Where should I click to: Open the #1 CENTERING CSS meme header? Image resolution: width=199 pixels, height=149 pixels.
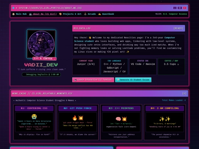click(x=34, y=108)
